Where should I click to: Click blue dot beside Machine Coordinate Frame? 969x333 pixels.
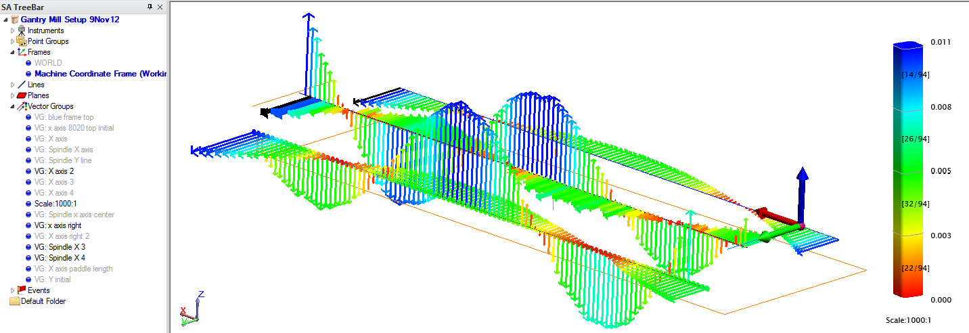(x=28, y=74)
